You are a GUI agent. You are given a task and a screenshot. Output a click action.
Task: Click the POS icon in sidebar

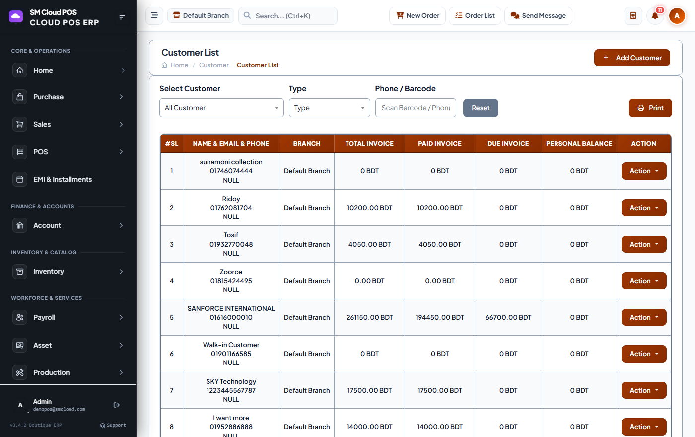pos(20,152)
